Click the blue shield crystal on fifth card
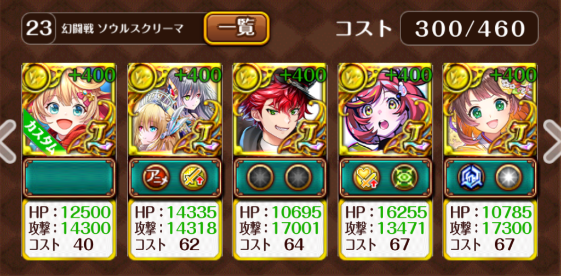The height and width of the screenshot is (276, 561). tap(472, 177)
